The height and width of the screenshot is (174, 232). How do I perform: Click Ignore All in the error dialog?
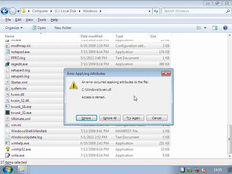(x=110, y=118)
